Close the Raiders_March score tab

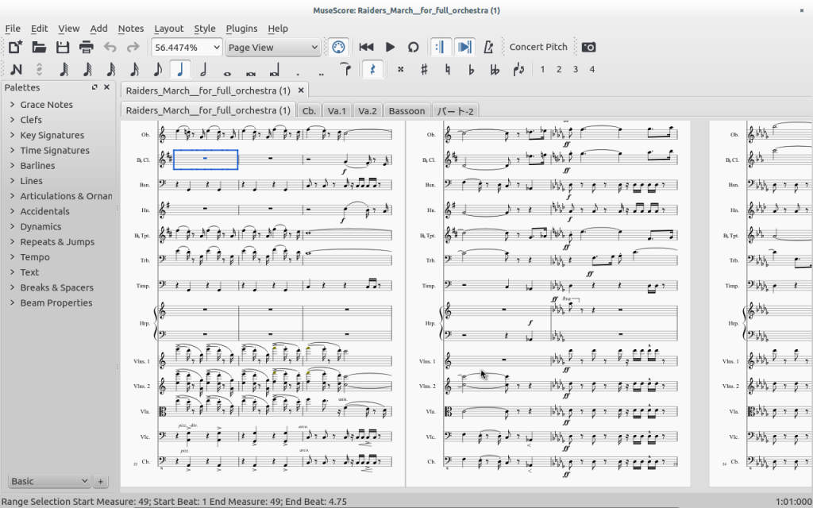pos(301,90)
